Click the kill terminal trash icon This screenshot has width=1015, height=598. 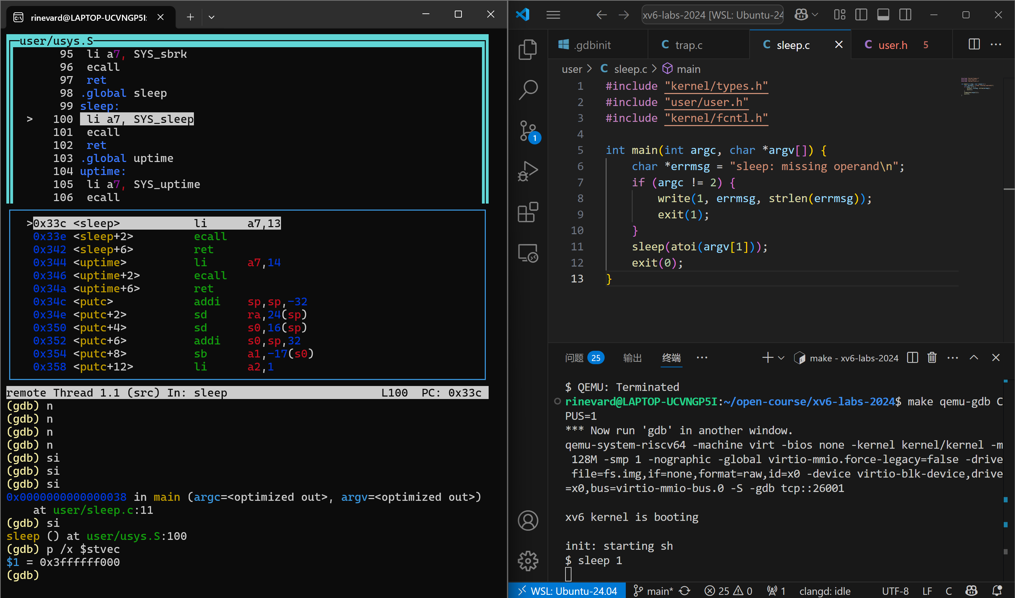pos(931,357)
